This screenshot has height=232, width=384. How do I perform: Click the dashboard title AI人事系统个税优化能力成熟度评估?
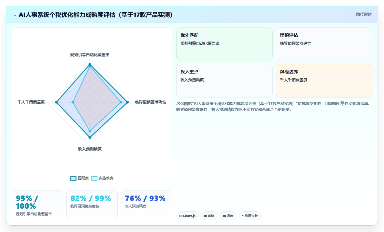(x=96, y=15)
